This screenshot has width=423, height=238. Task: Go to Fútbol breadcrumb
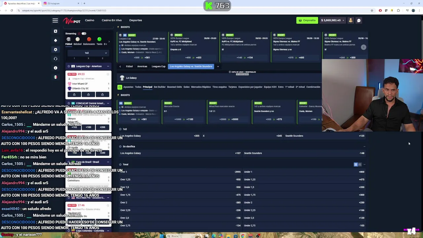pos(129,66)
